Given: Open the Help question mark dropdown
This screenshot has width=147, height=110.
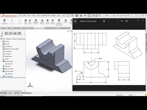Looking at the screenshot, I should [x=138, y=16].
